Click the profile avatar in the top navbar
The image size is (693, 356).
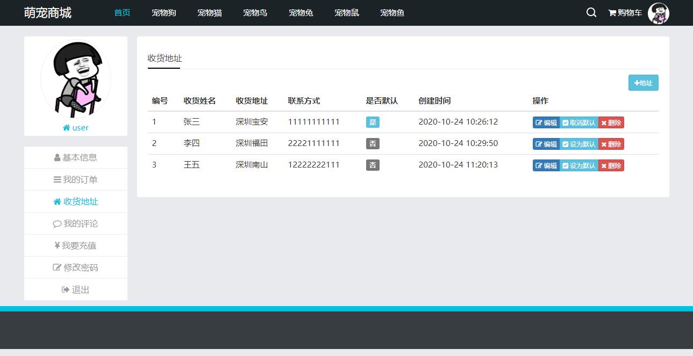tap(658, 12)
